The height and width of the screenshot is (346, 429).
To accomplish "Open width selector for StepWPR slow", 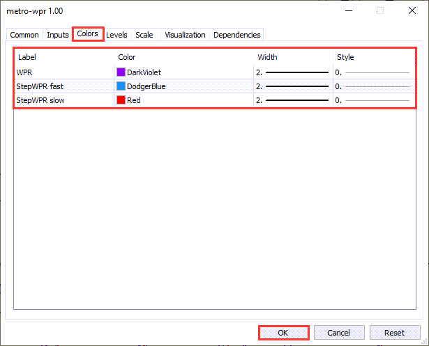I will click(292, 100).
